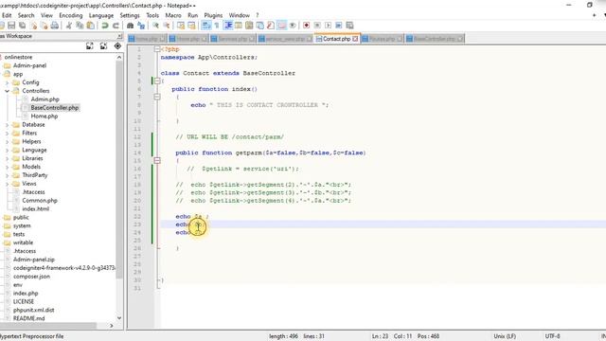Screen dimensions: 606x341
Task: Click the workspace scrollbar down arrow
Action: [119, 318]
